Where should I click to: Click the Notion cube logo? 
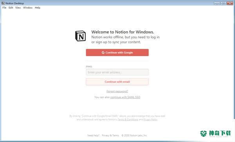tap(80, 36)
